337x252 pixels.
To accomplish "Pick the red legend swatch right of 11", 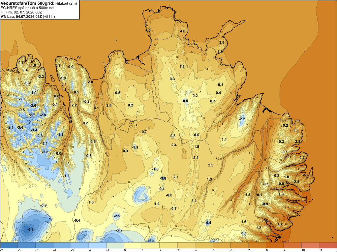I will (328, 245).
